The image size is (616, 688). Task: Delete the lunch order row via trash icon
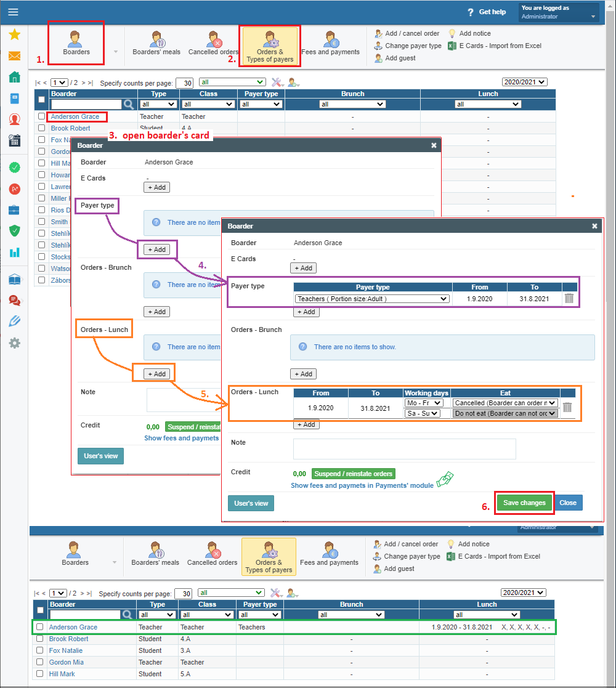tap(567, 407)
